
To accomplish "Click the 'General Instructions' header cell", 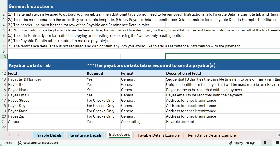I will pos(31,6).
